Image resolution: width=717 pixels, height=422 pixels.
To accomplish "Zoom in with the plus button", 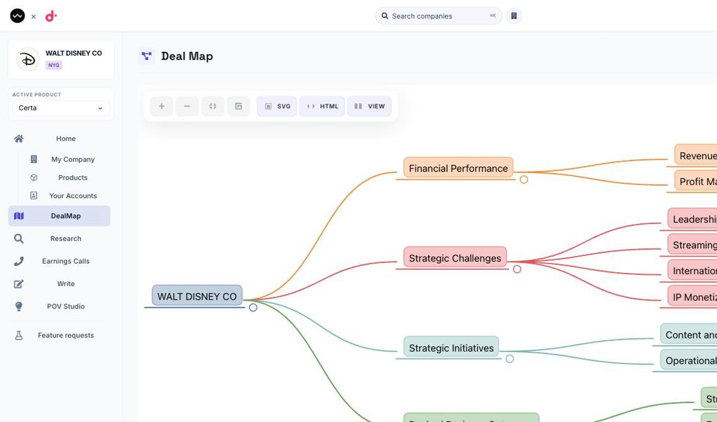I will pos(161,106).
